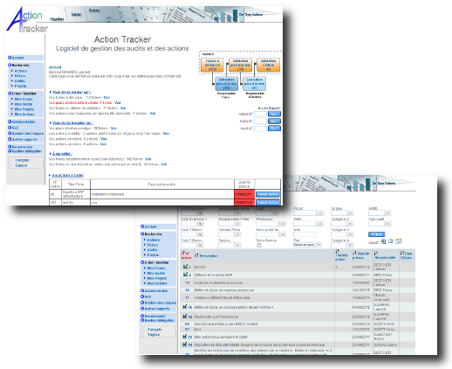Viewport: 452px width, 369px height.
Task: Click the Excel export icon
Action: point(383,241)
